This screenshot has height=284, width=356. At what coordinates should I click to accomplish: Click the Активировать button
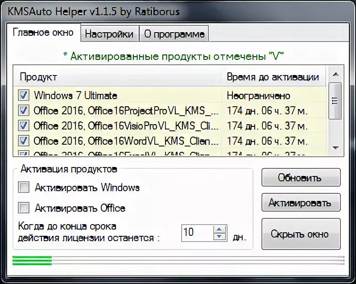301,202
